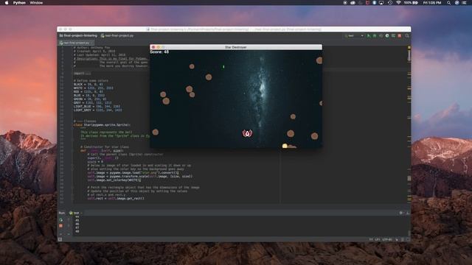Open the 'test' run configuration dropdown
Image resolution: width=472 pixels, height=265 pixels.
coord(354,36)
